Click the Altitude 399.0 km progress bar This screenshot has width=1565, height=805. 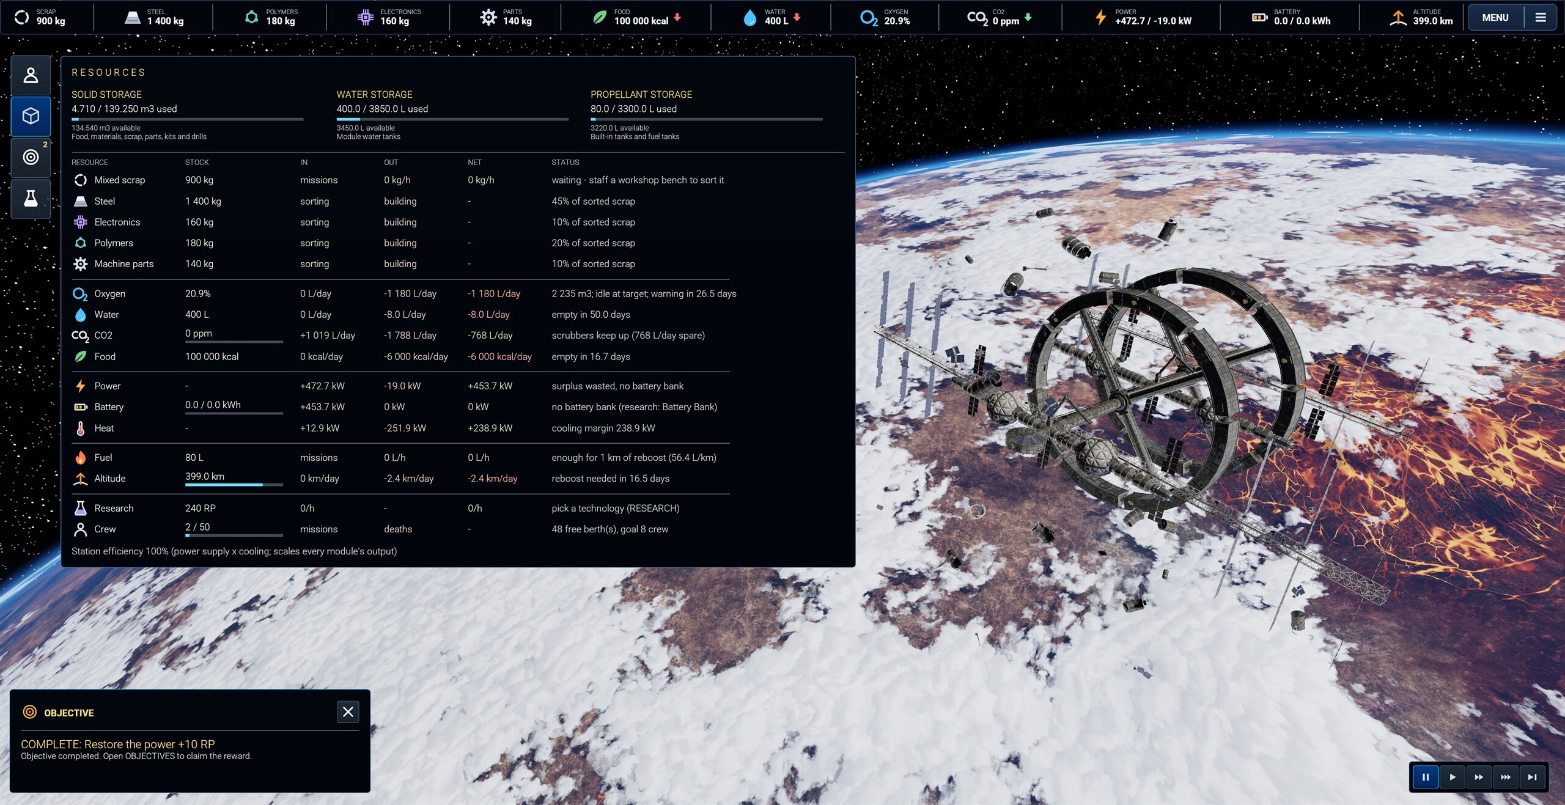pos(234,485)
